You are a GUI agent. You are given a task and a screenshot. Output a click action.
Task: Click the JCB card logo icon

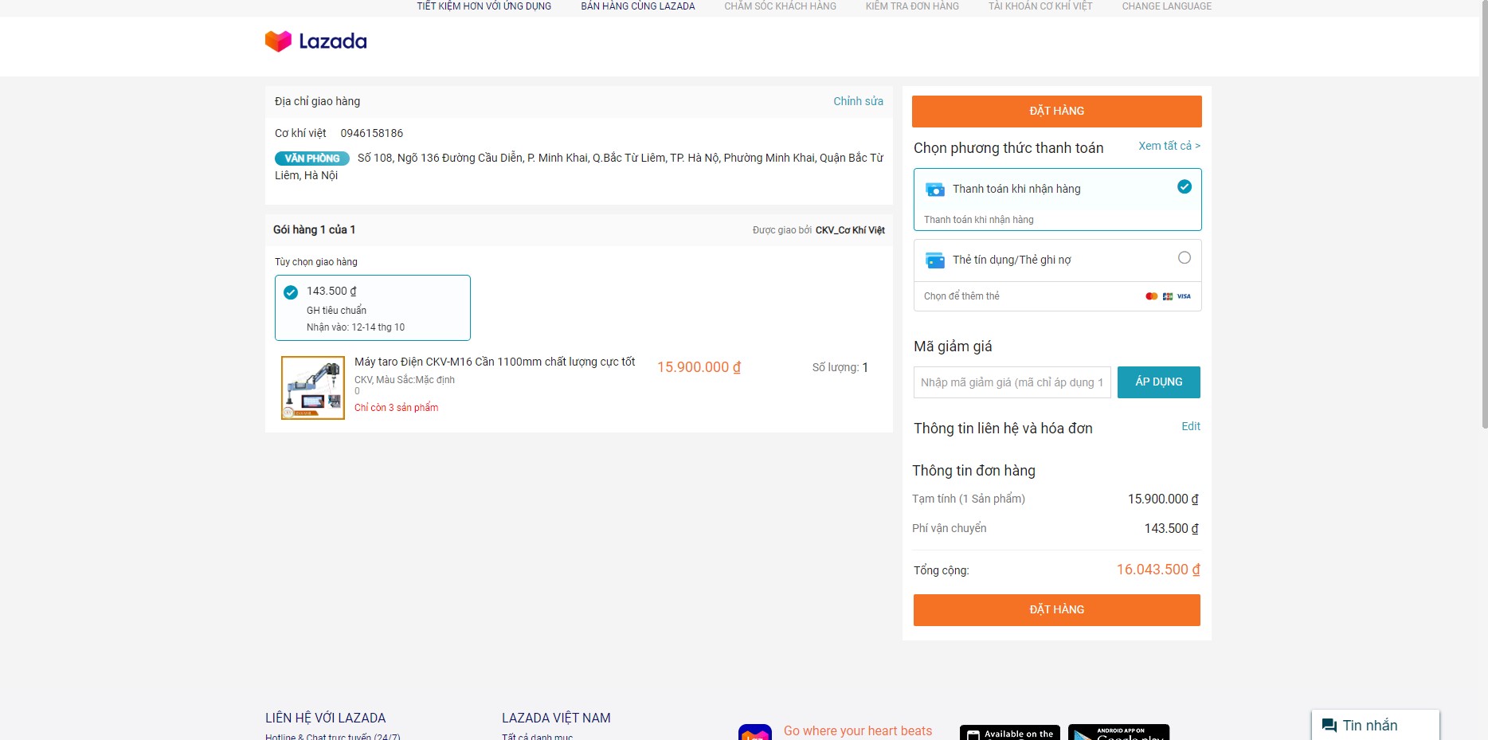tap(1168, 296)
